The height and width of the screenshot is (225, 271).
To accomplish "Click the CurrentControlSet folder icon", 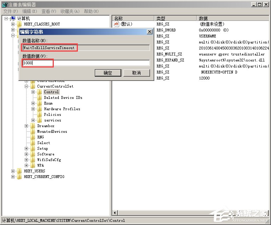I will (33, 86).
